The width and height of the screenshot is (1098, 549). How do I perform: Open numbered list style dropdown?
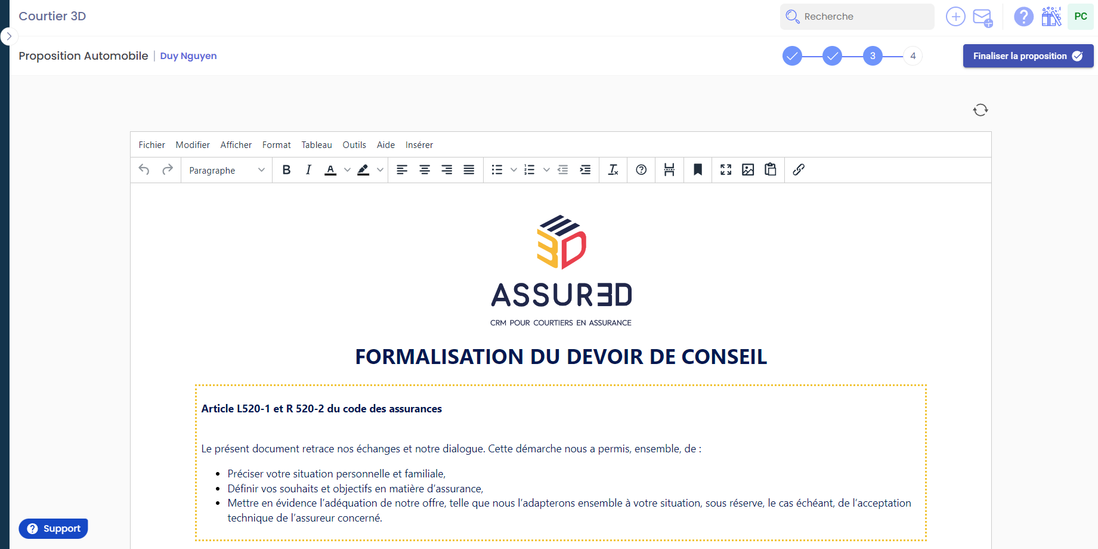point(546,170)
